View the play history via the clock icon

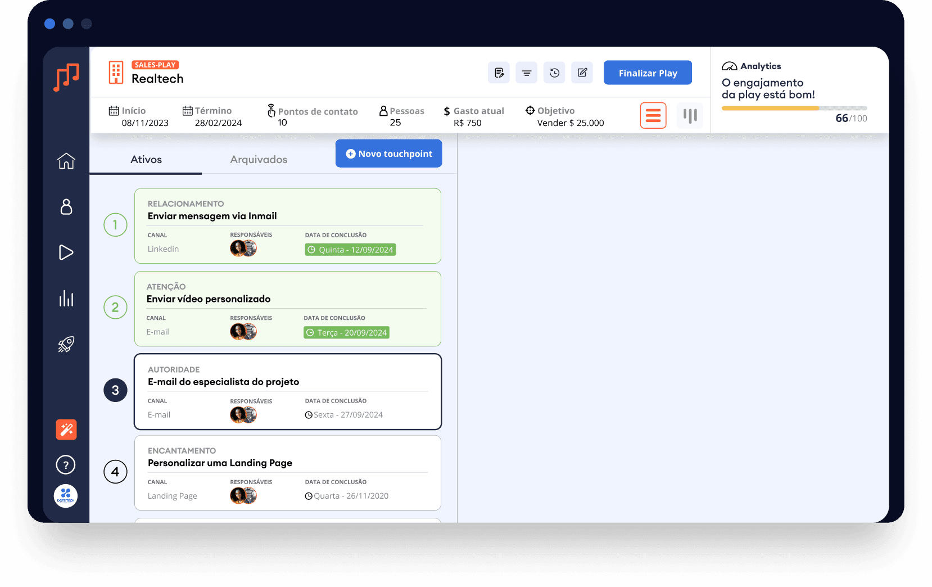(x=554, y=73)
